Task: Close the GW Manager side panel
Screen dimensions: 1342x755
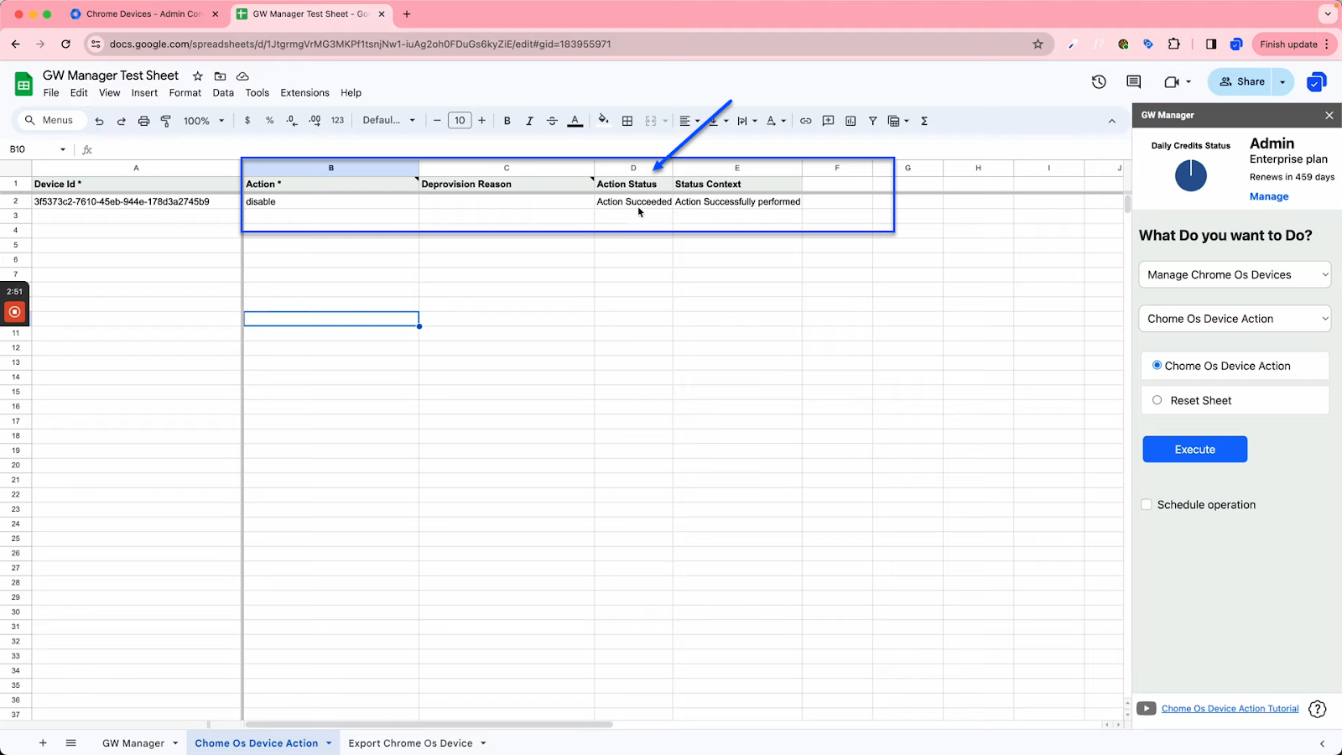Action: click(x=1329, y=115)
